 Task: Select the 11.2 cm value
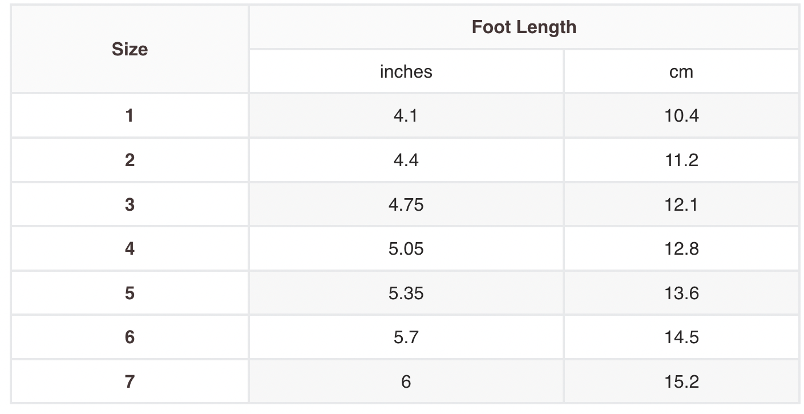681,160
